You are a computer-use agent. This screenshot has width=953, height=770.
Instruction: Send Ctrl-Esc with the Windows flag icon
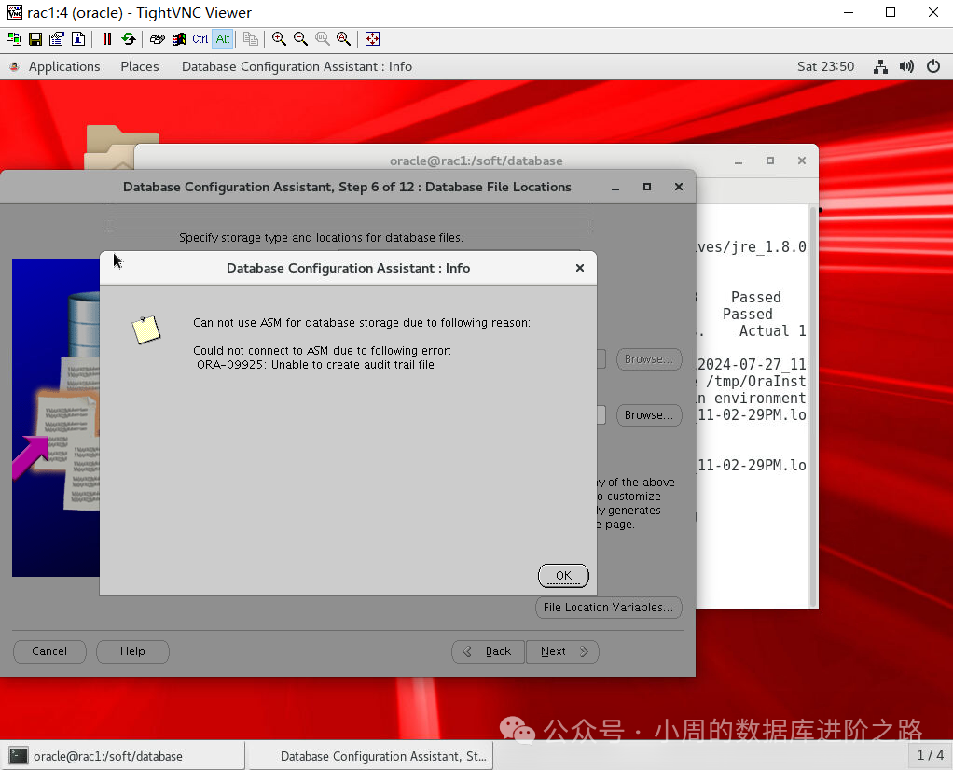[x=179, y=39]
